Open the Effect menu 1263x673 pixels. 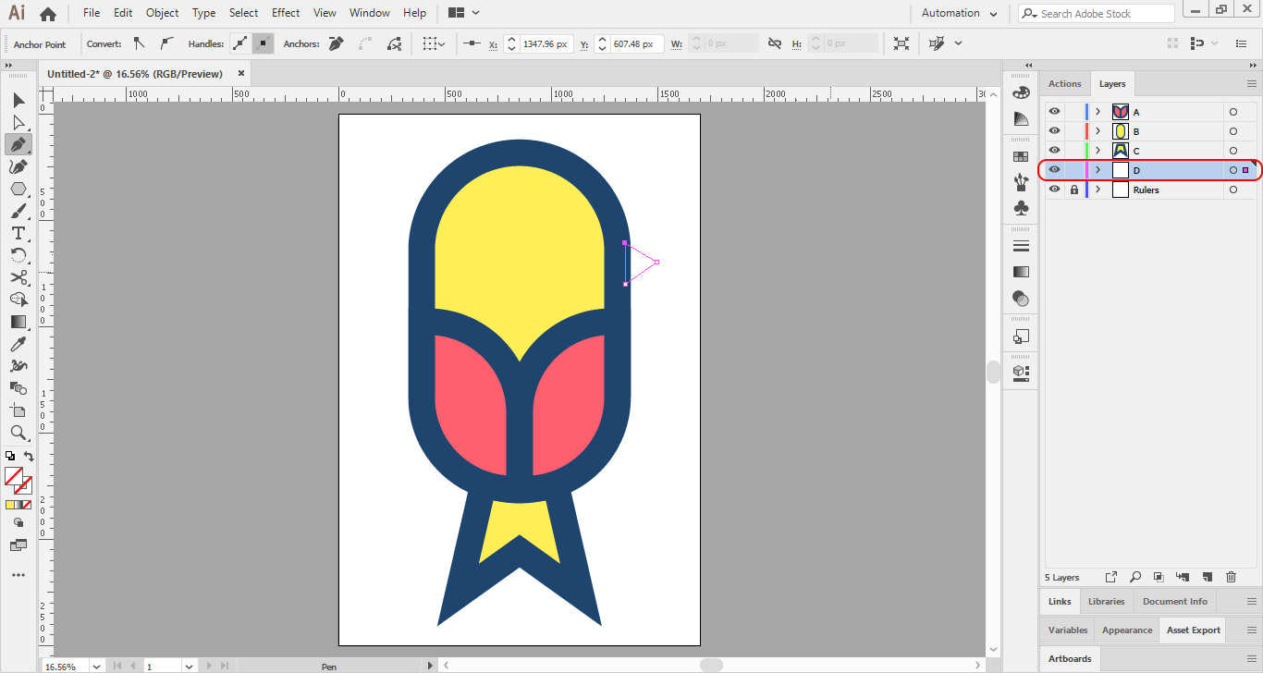pos(286,13)
